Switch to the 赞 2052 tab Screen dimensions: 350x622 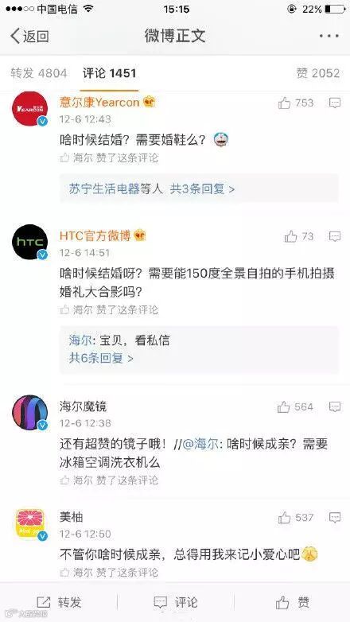click(x=318, y=73)
